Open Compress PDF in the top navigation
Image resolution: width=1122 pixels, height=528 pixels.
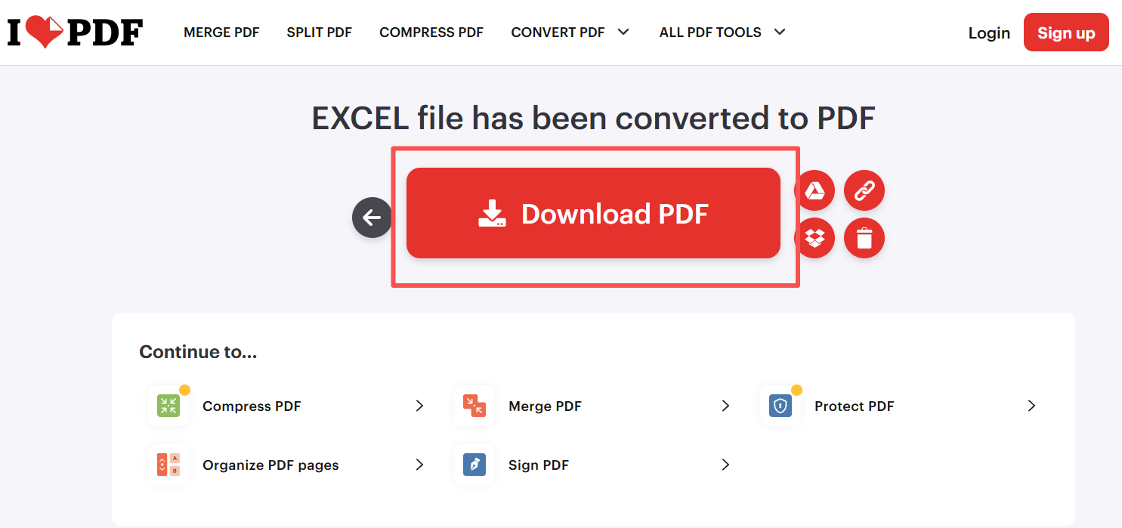point(431,32)
